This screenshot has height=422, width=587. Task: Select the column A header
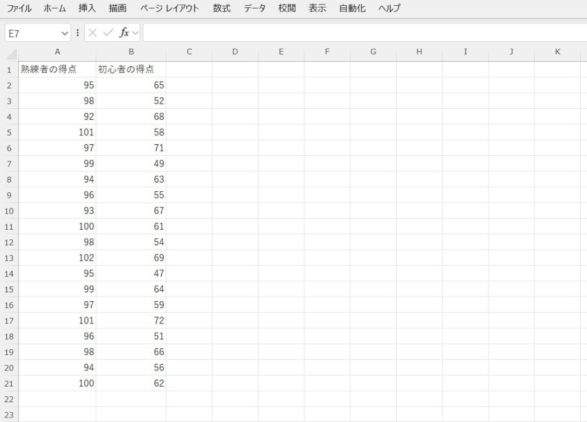tap(57, 52)
